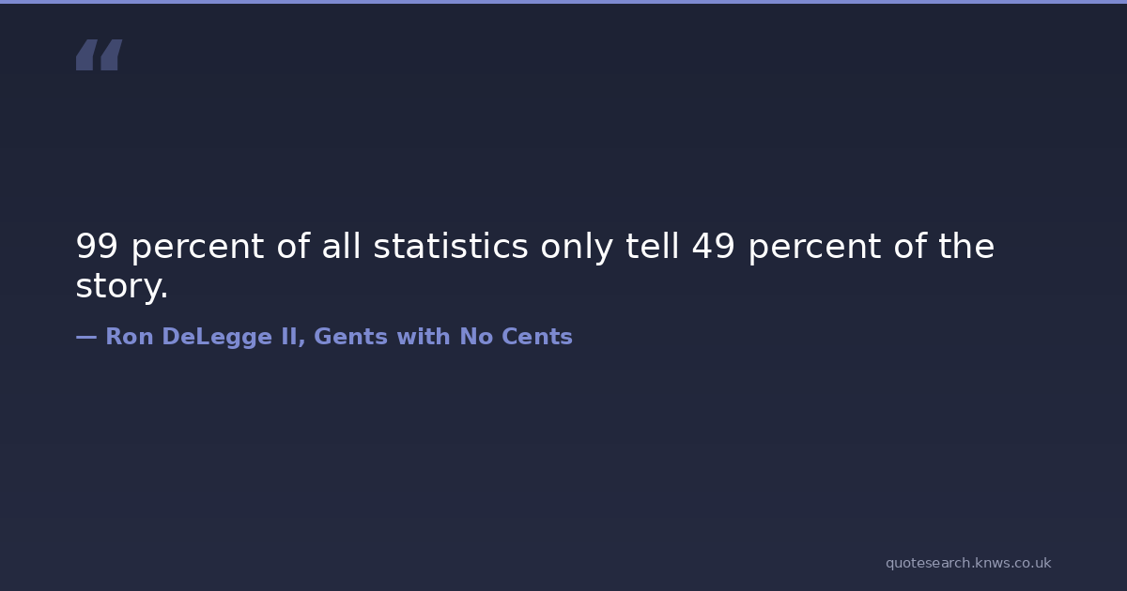This screenshot has height=591, width=1127.
Task: Click the word "all" in the quote
Action: (341, 247)
